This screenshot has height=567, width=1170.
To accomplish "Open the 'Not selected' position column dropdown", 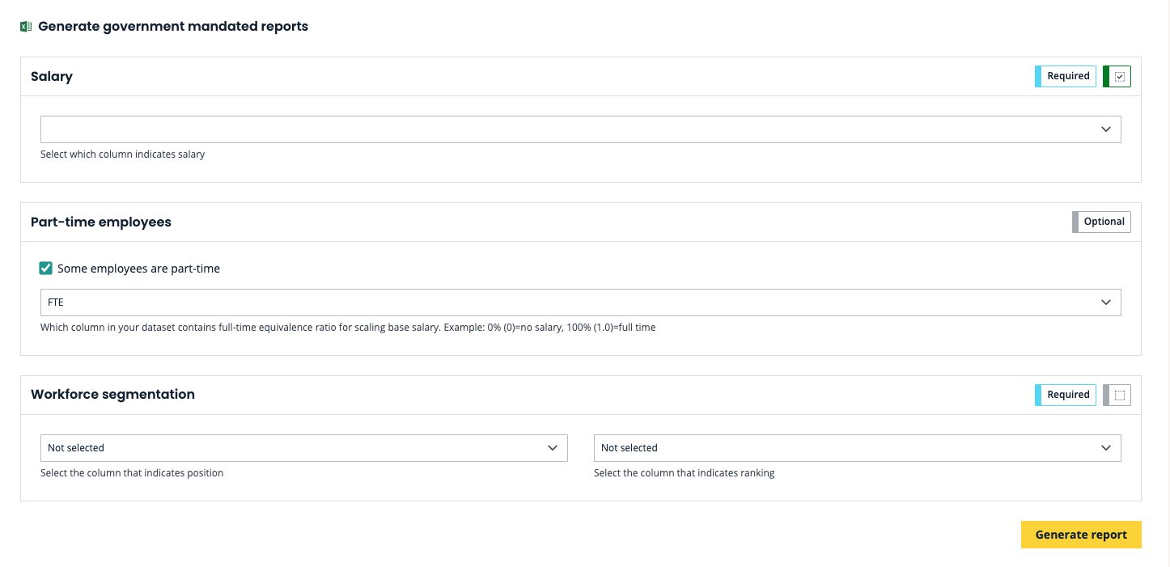I will [291, 448].
